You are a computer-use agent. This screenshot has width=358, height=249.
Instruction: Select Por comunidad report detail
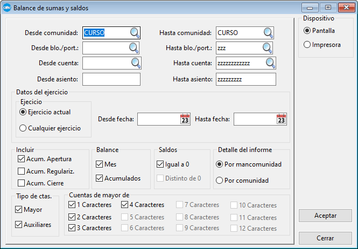[219, 181]
